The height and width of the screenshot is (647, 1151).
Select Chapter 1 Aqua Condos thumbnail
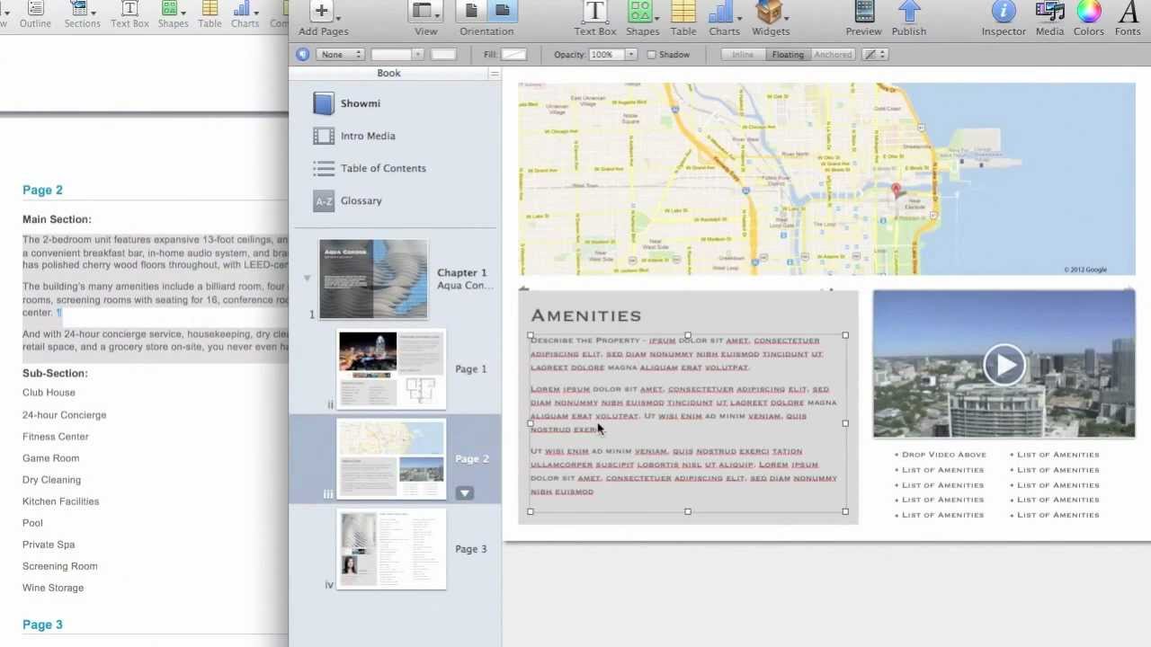[x=373, y=279]
